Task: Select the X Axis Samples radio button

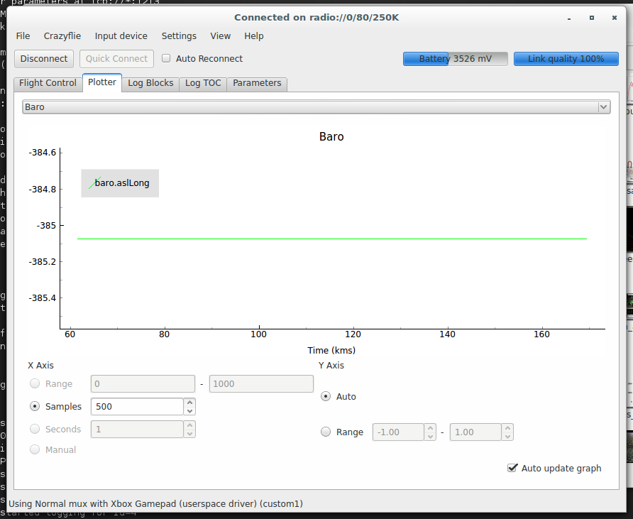Action: (x=35, y=407)
